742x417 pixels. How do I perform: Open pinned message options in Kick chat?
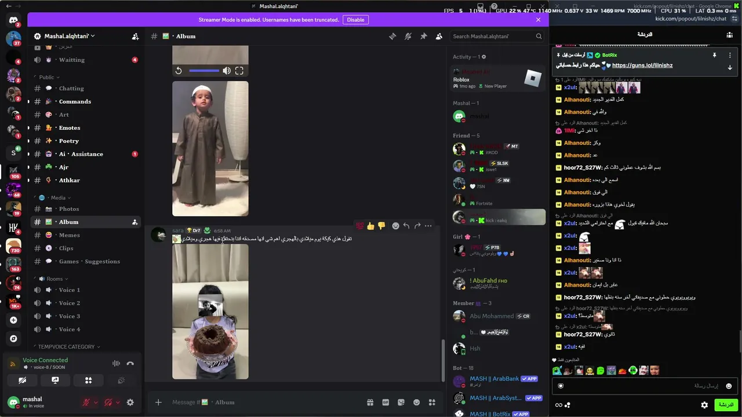pyautogui.click(x=730, y=55)
